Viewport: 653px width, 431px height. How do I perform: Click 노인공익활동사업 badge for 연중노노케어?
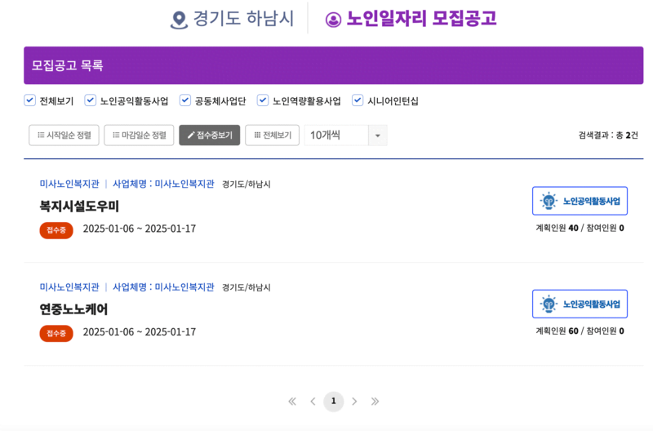tap(580, 304)
